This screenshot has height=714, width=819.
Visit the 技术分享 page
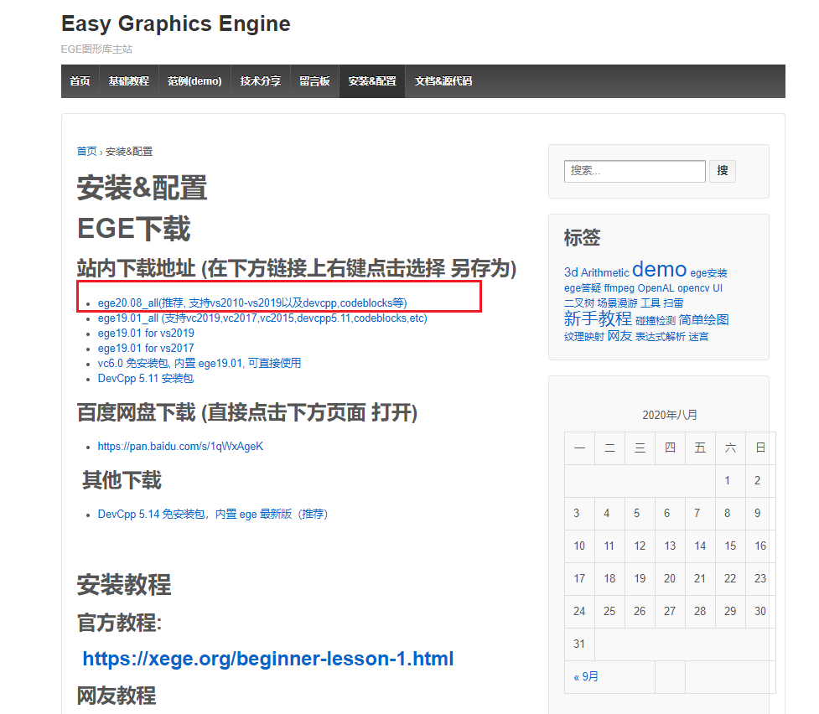(x=260, y=80)
